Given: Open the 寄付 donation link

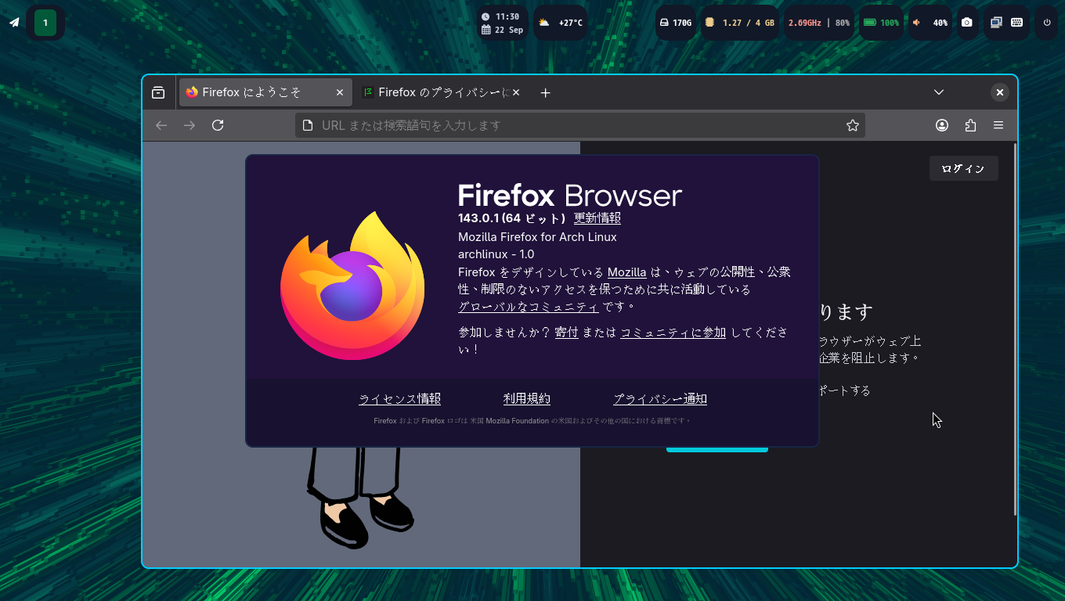Looking at the screenshot, I should tap(566, 333).
